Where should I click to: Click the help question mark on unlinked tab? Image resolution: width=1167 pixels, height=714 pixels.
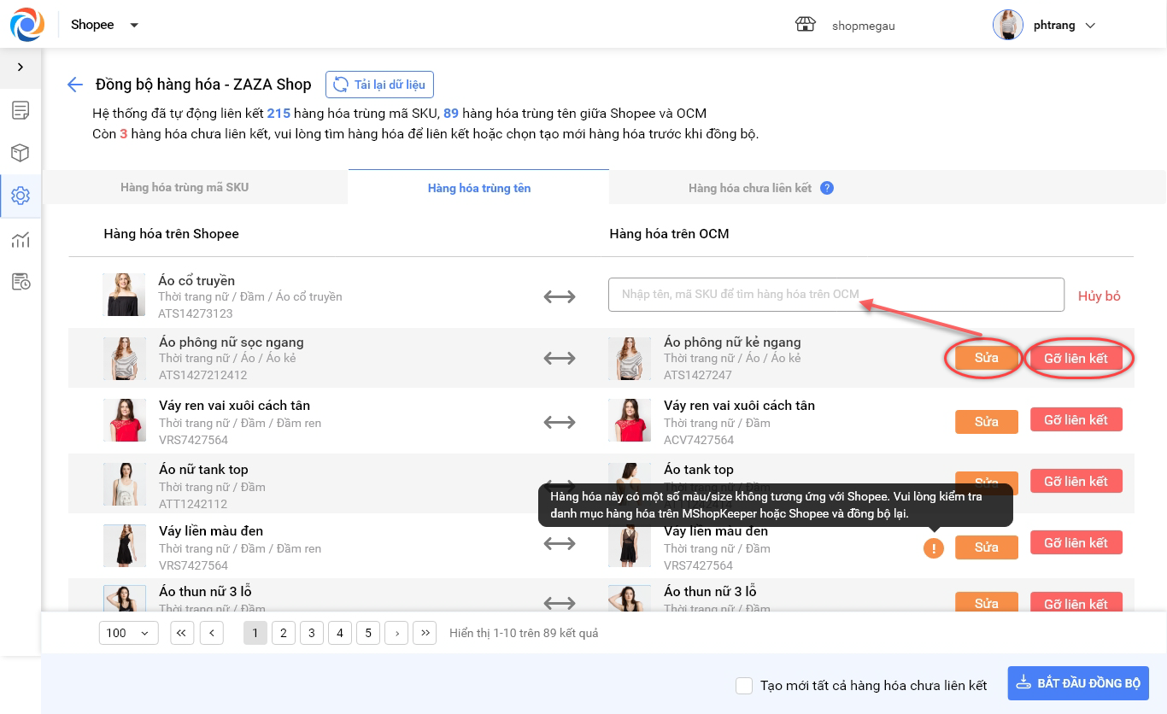tap(826, 188)
